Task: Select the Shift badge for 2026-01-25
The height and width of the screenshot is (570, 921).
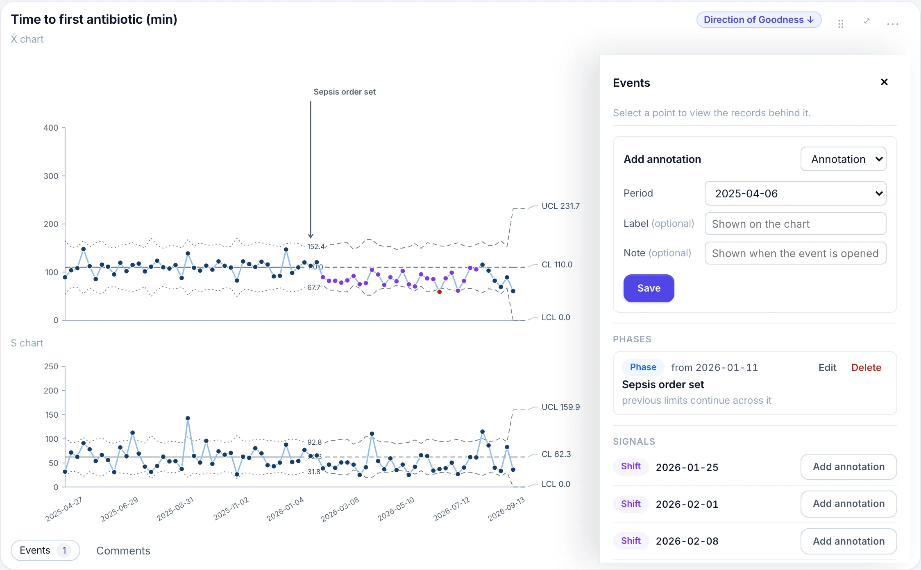Action: 631,466
